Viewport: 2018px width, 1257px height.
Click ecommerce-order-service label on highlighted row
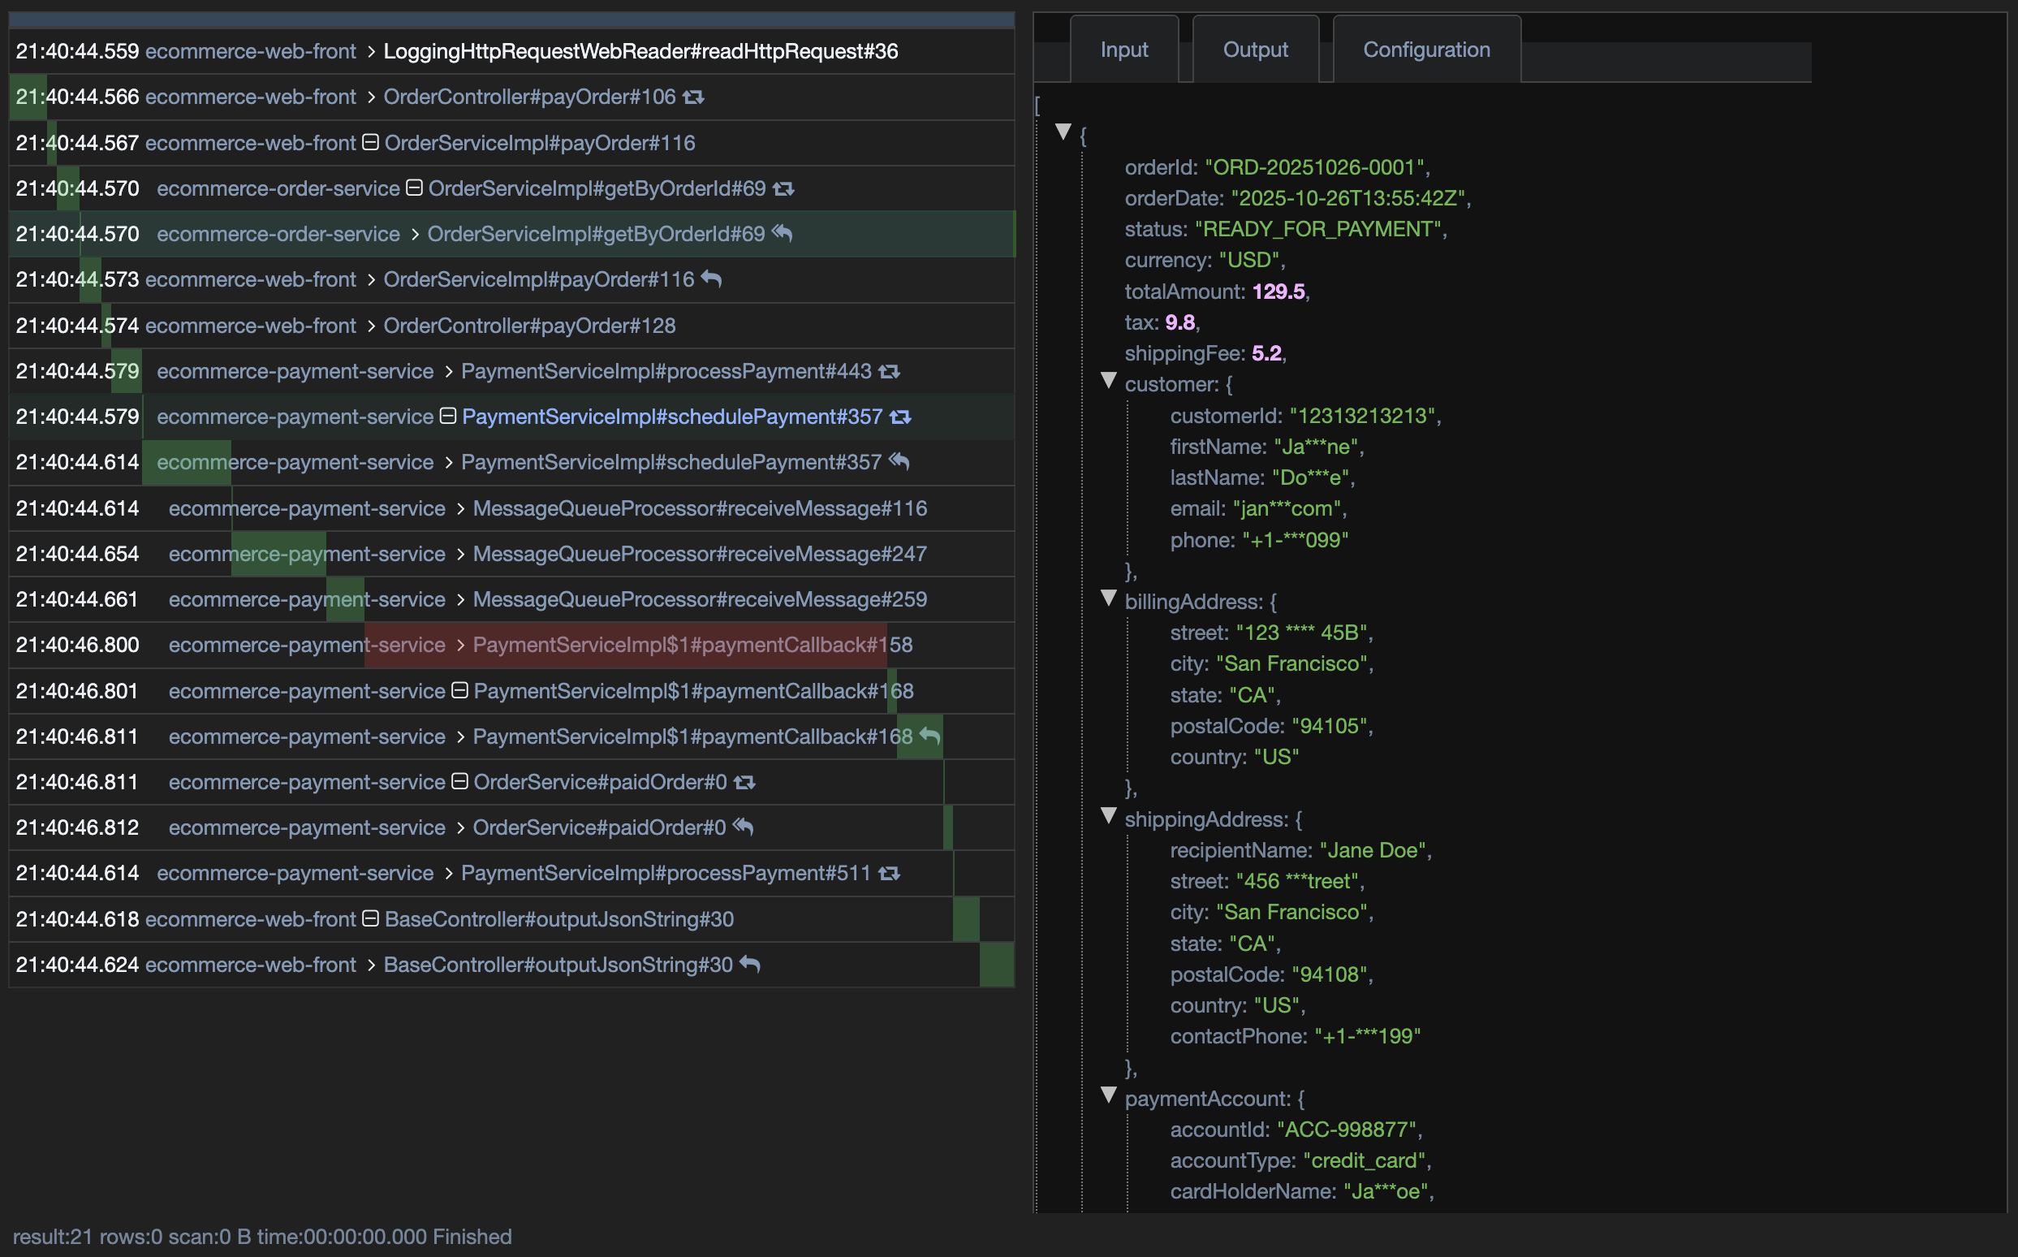278,235
